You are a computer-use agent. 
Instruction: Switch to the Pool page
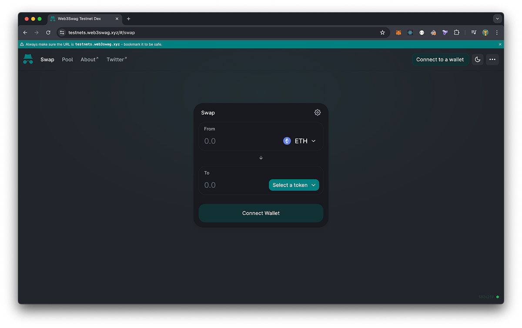67,59
